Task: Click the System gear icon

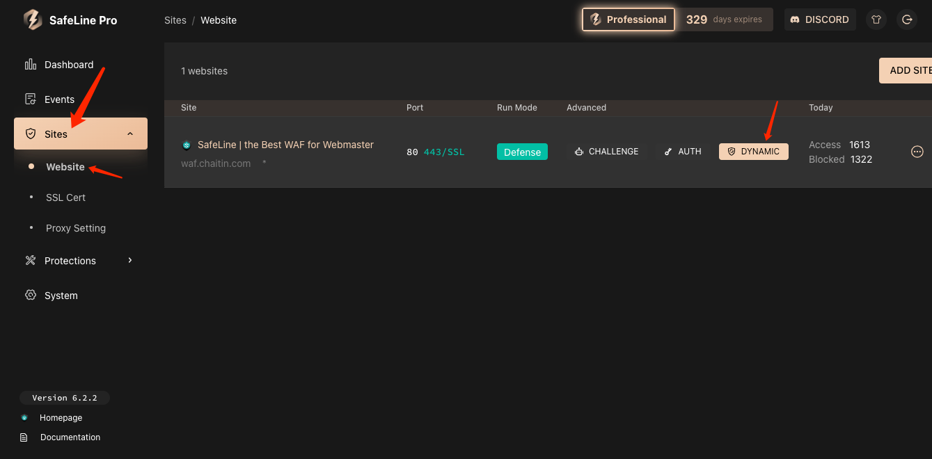Action: (x=31, y=296)
